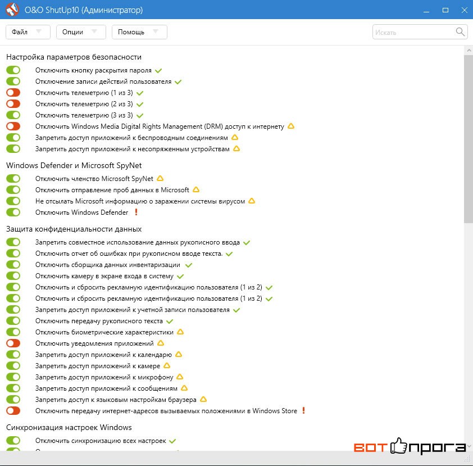The image size is (473, 466).
Task: Select the "Запретить доступ к языковым настройкам браузера" label
Action: tap(116, 400)
